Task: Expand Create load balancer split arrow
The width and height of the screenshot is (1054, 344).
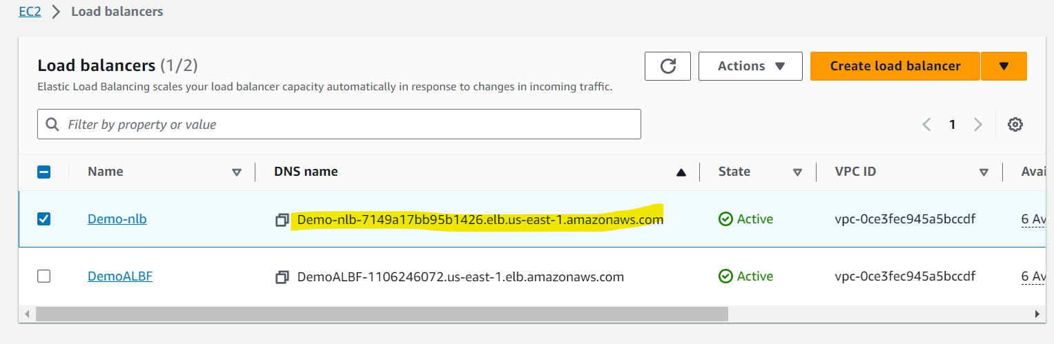Action: 1004,66
